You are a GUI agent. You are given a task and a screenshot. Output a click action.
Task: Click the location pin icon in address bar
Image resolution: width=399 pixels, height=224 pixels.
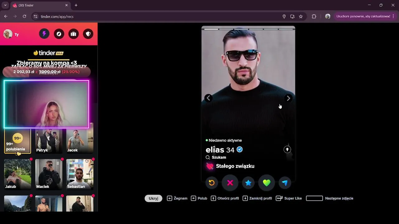tap(284, 16)
